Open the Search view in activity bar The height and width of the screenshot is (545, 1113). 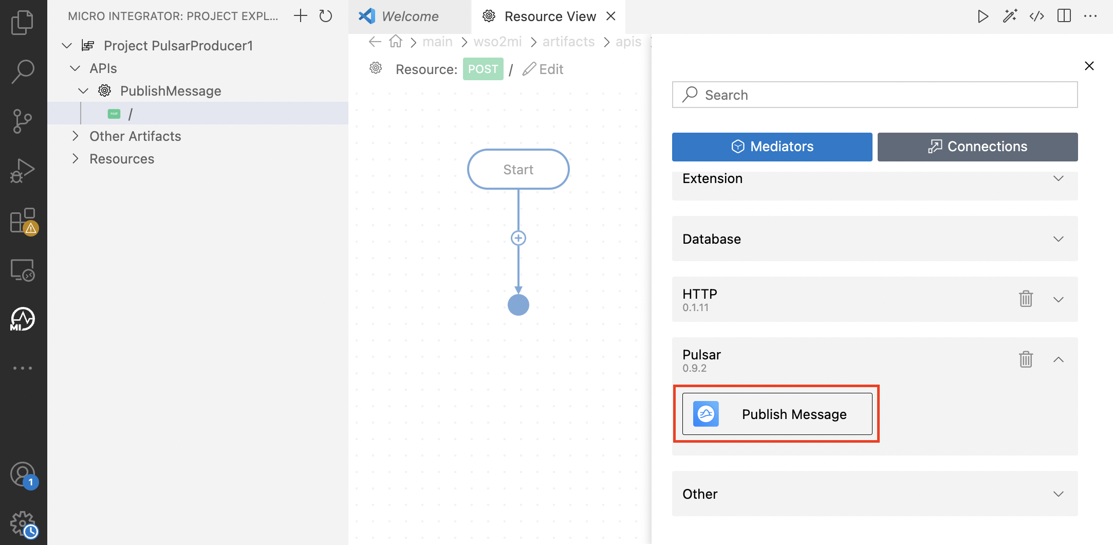tap(23, 71)
